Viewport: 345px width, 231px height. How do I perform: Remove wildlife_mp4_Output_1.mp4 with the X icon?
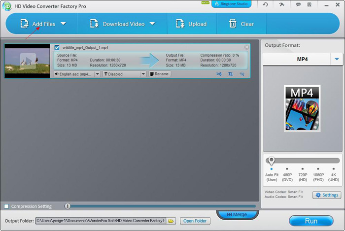point(246,47)
